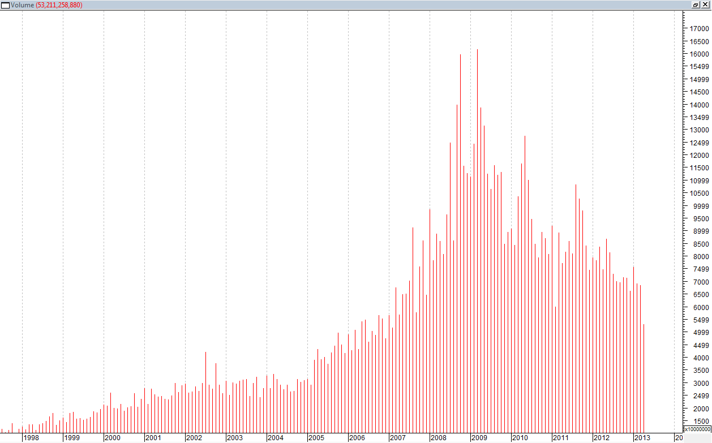Close the Volume chart pane
The width and height of the screenshot is (712, 443).
click(x=705, y=5)
